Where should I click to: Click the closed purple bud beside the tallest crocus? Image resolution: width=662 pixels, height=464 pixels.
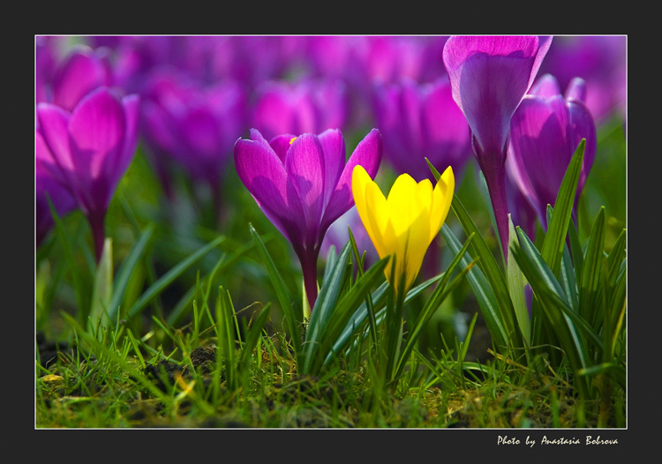click(551, 147)
